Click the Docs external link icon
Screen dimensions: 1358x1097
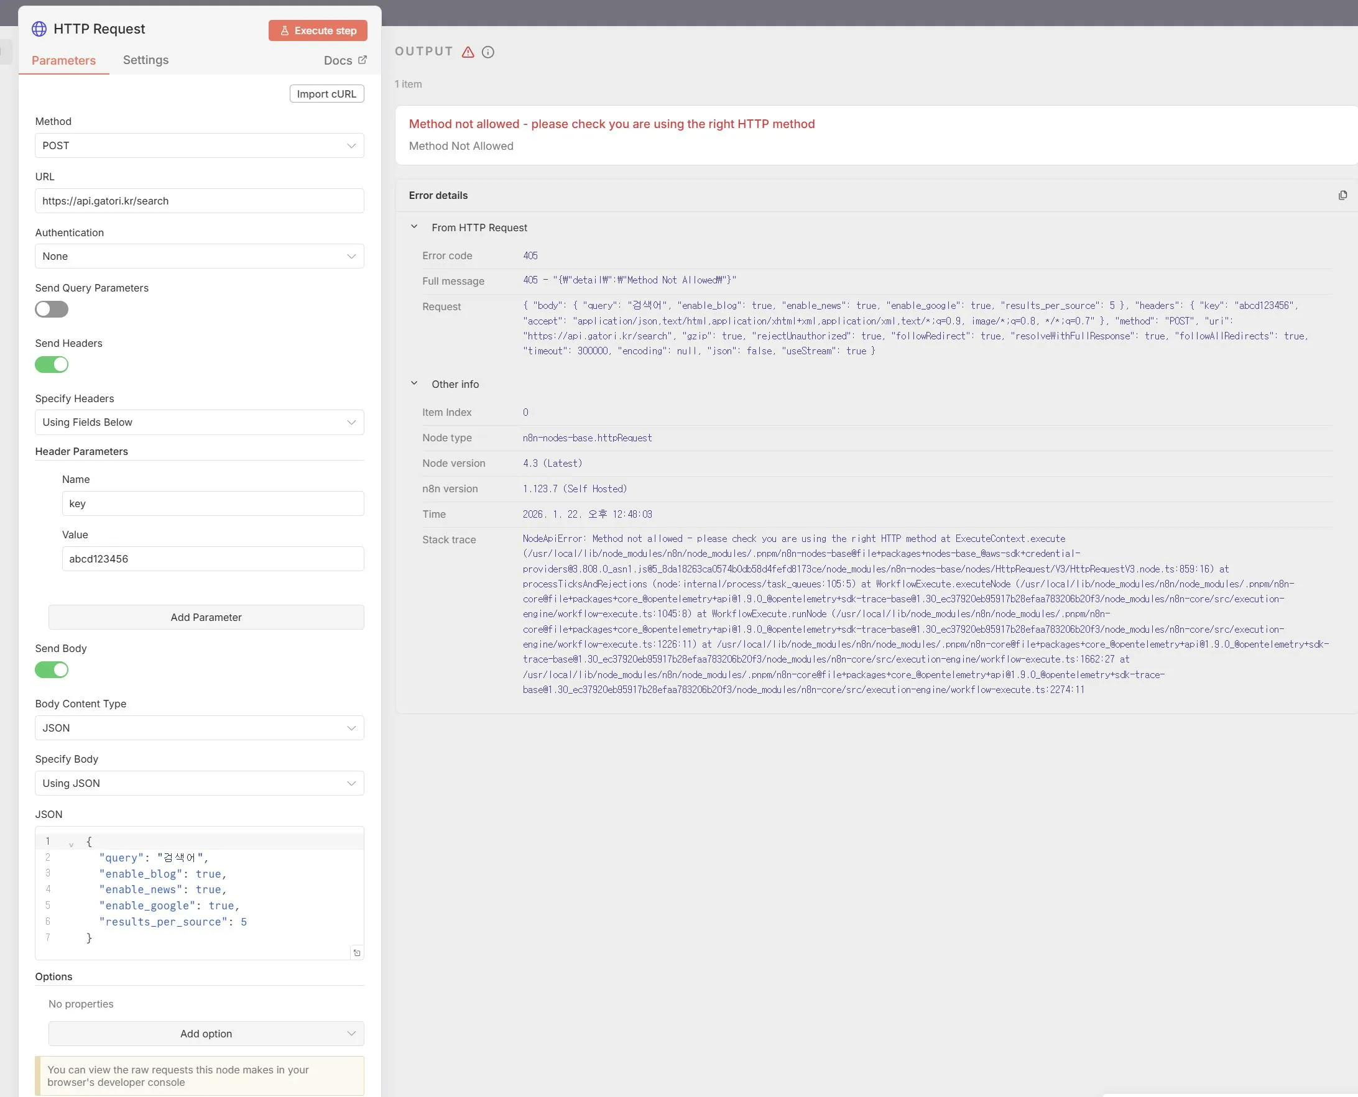coord(363,60)
